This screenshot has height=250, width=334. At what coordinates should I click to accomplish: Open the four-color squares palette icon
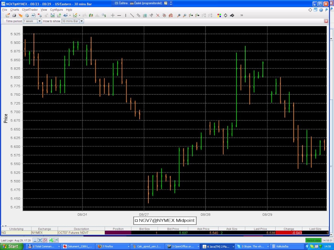pos(219,15)
